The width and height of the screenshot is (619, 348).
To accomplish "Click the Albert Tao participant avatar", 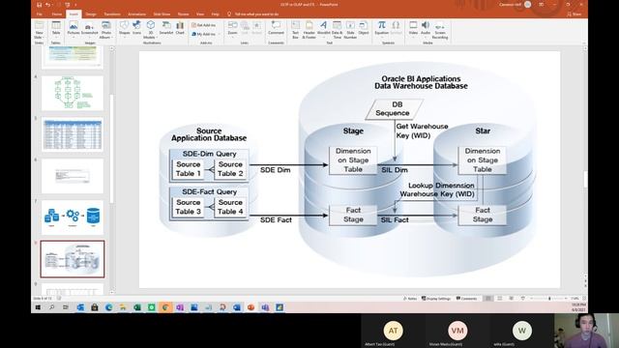I will 393,331.
